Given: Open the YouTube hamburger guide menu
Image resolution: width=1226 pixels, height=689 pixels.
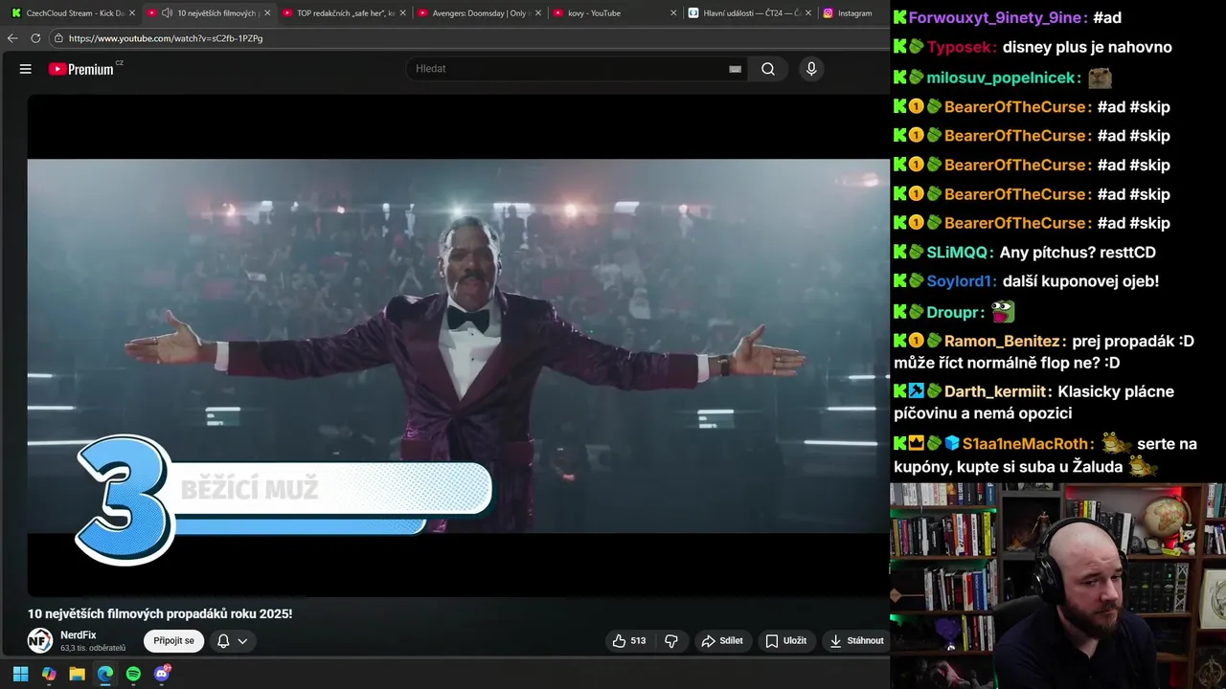Looking at the screenshot, I should point(26,69).
